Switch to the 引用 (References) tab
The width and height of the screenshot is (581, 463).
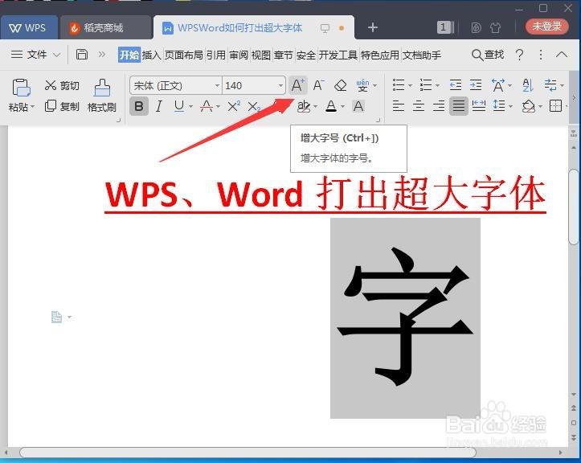(x=216, y=55)
